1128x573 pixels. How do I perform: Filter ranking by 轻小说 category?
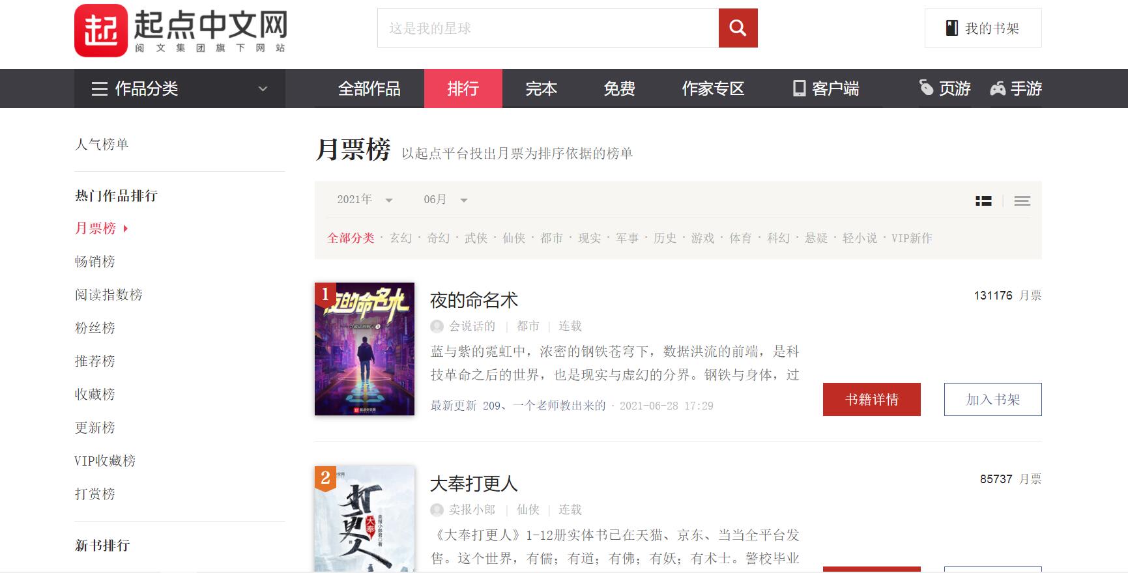click(860, 238)
